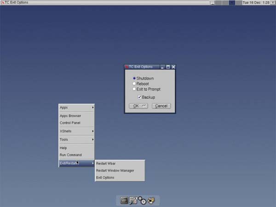Choose Restart Window Manager from submenu

(x=115, y=171)
